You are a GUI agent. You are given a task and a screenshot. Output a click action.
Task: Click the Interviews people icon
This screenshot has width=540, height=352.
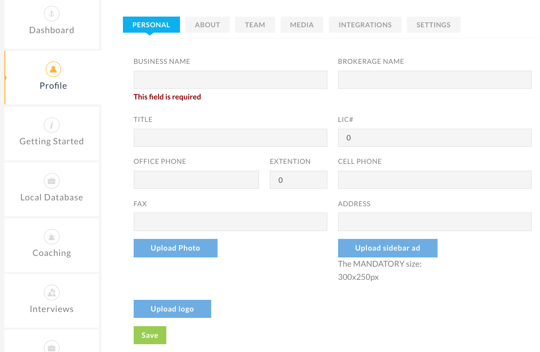52,293
